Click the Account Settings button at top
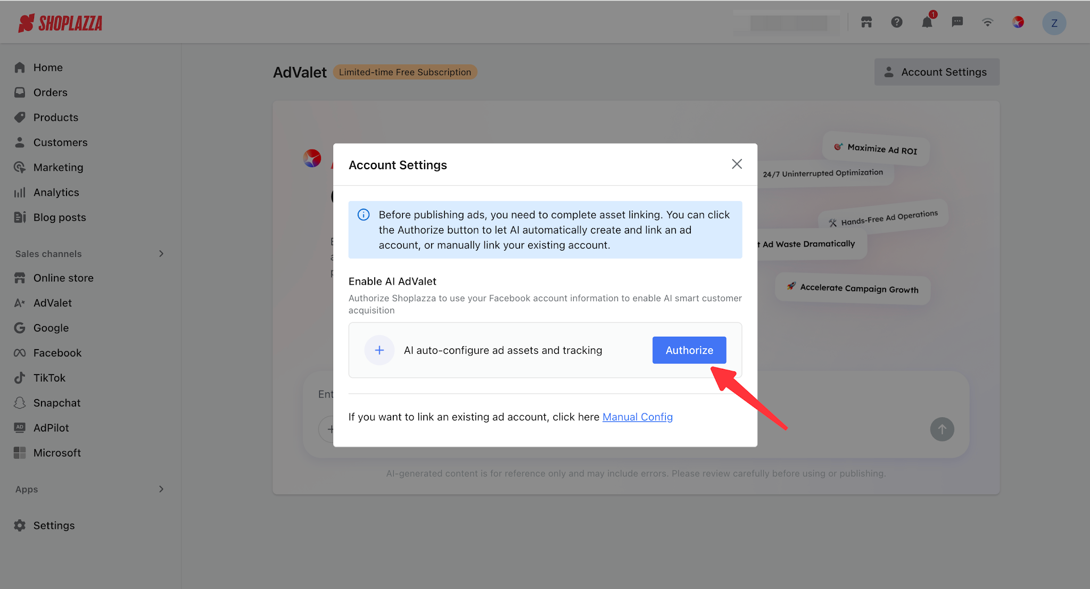The height and width of the screenshot is (589, 1090). click(936, 72)
